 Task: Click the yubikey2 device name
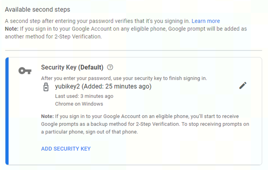[67, 87]
